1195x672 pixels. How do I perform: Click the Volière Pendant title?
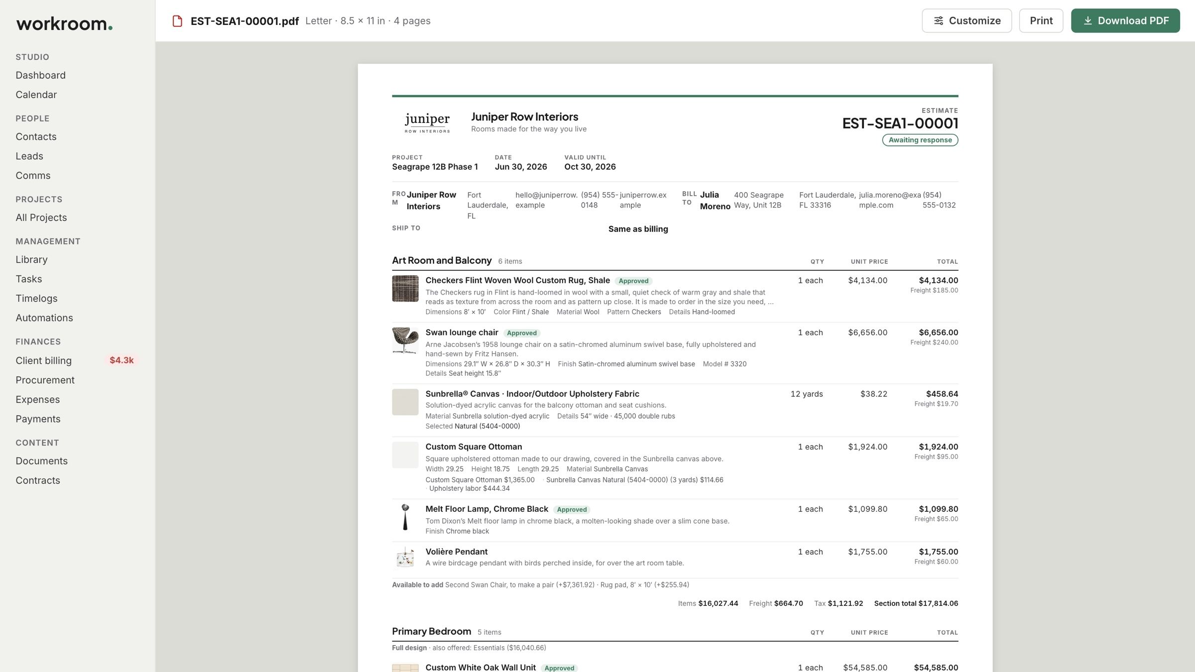point(456,552)
